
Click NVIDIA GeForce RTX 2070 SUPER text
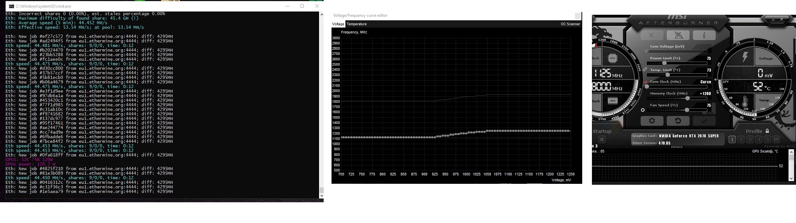(688, 136)
